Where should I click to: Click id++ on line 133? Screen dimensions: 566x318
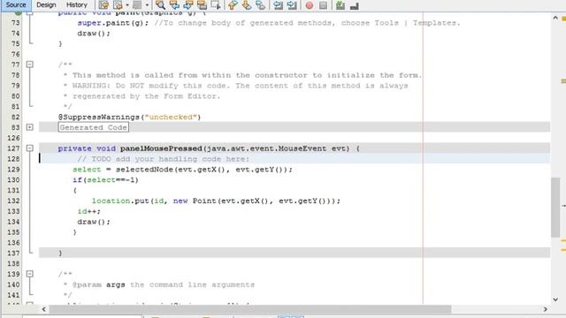click(88, 211)
